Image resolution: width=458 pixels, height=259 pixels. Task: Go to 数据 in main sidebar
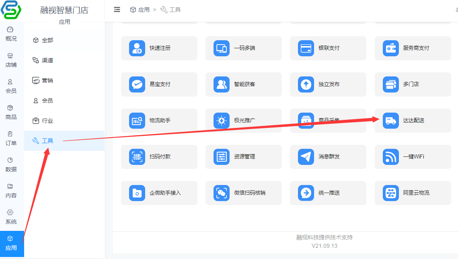point(11,165)
